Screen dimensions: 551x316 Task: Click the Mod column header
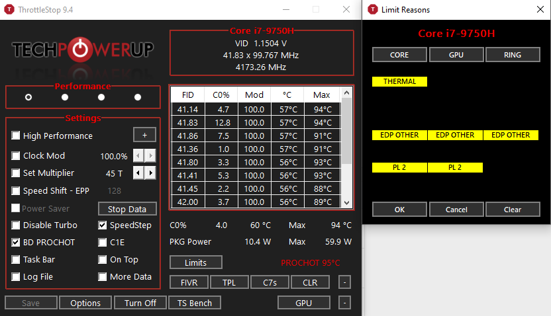pyautogui.click(x=254, y=95)
